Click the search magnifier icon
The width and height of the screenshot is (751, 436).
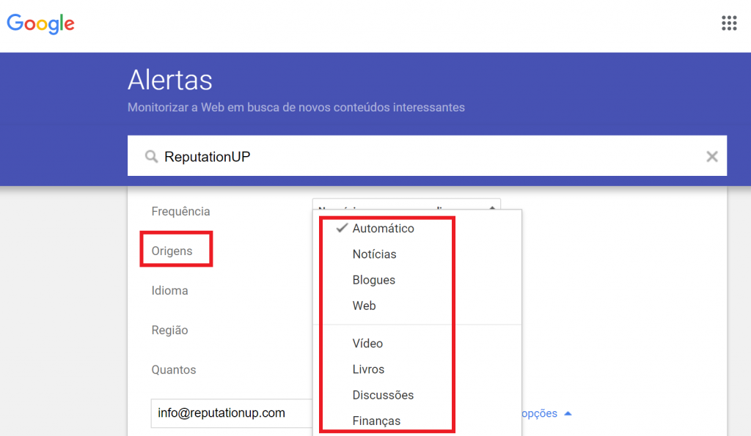(151, 156)
